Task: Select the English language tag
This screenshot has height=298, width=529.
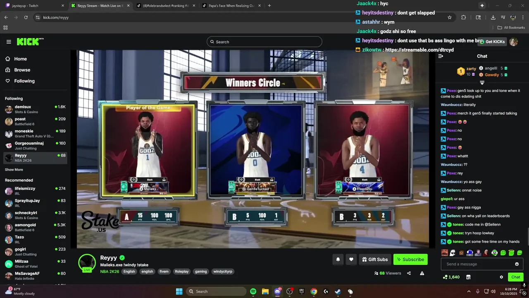Action: point(129,272)
